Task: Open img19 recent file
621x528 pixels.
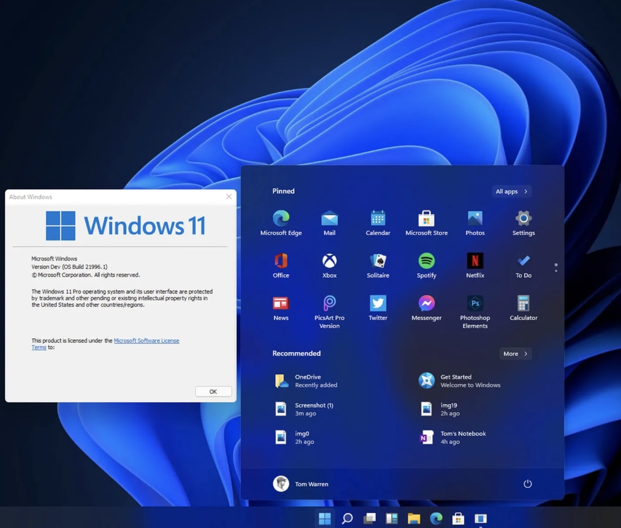Action: tap(440, 409)
